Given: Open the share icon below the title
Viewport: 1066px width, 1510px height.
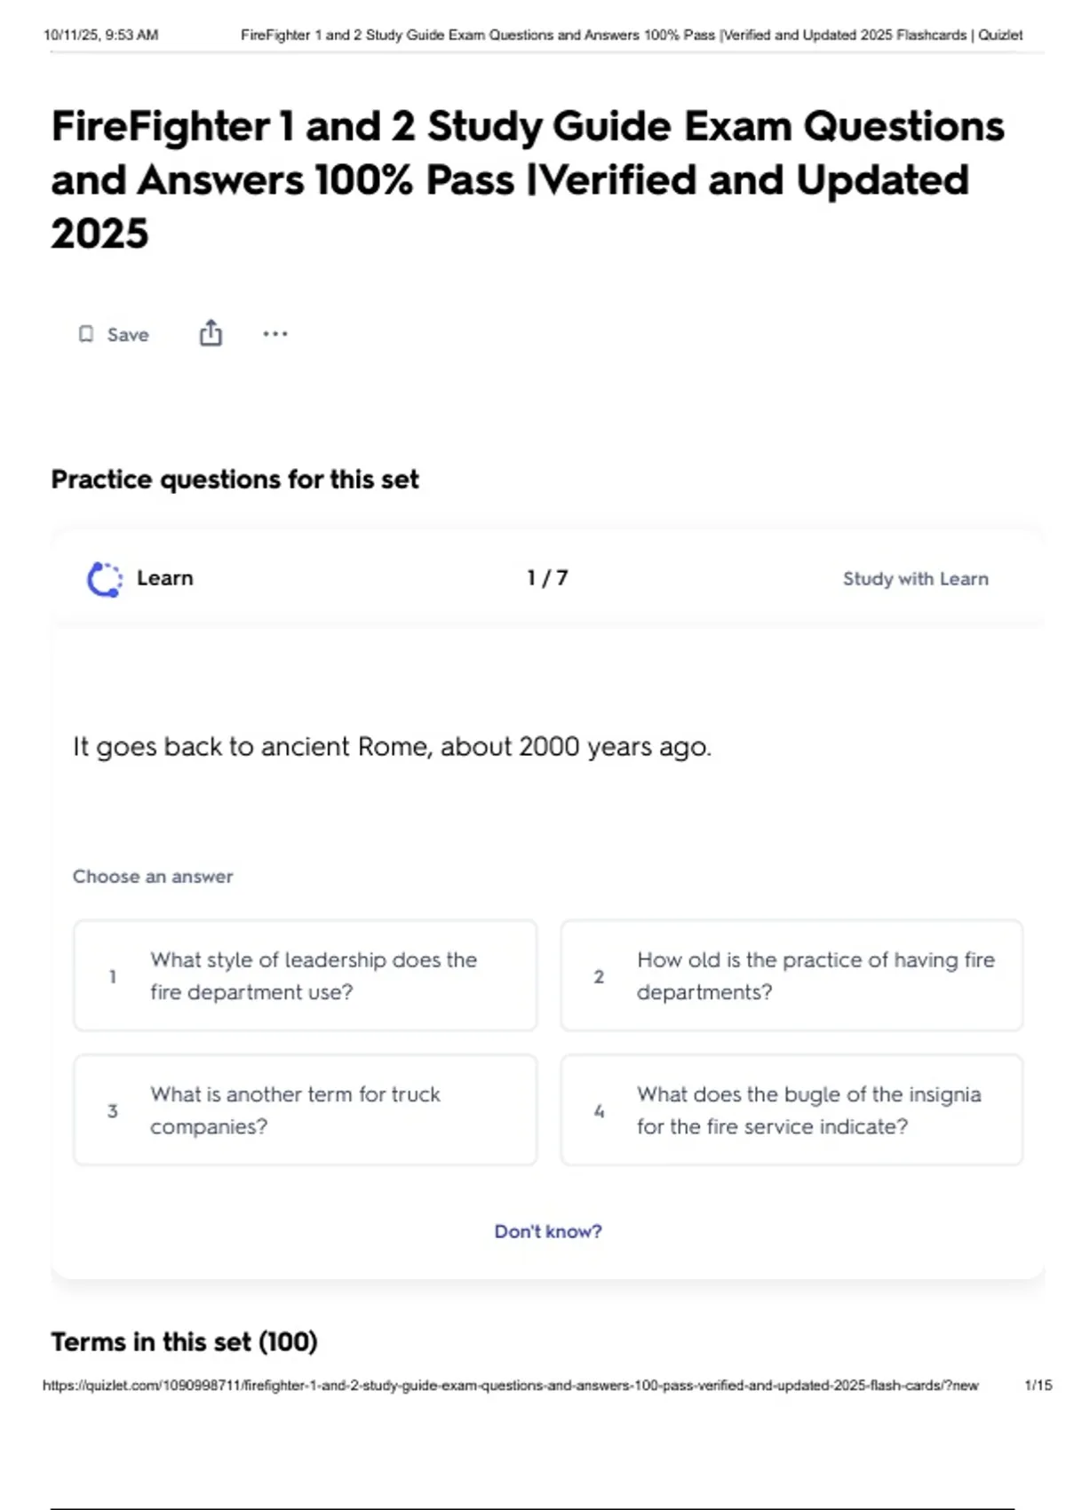Looking at the screenshot, I should pos(211,334).
